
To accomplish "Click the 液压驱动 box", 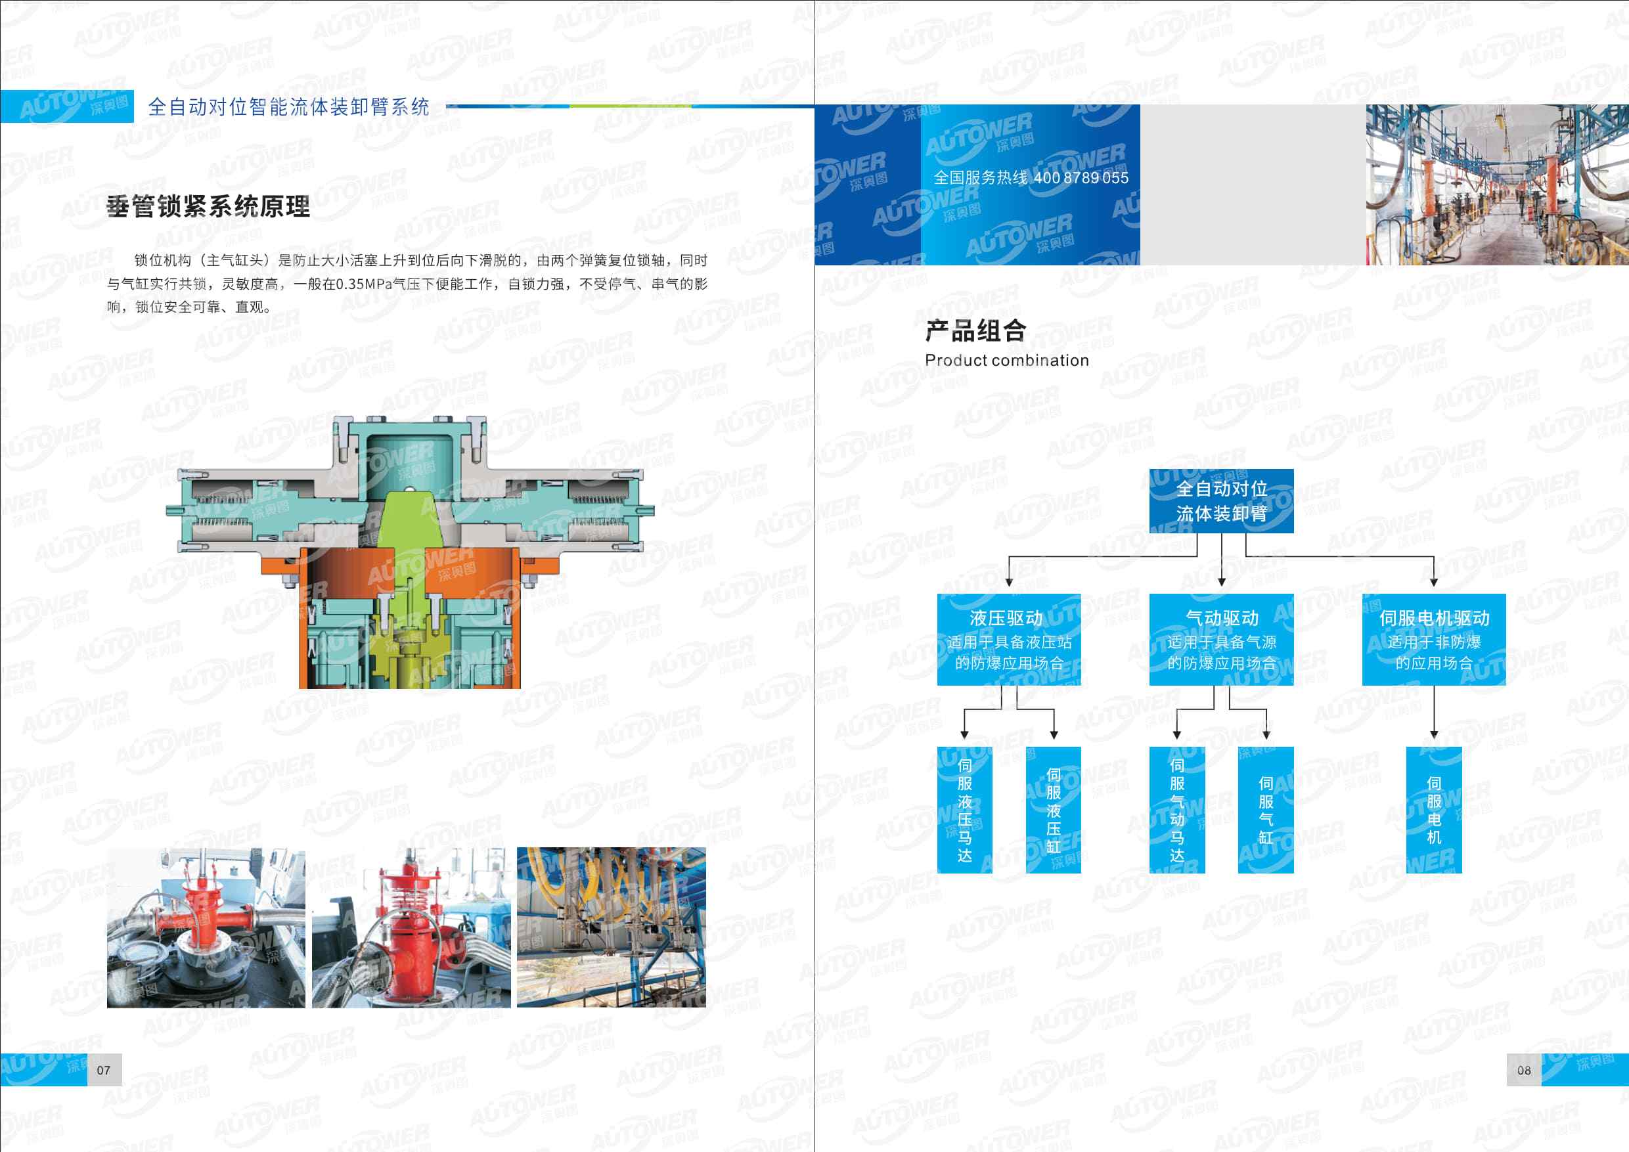I will pos(1009,639).
